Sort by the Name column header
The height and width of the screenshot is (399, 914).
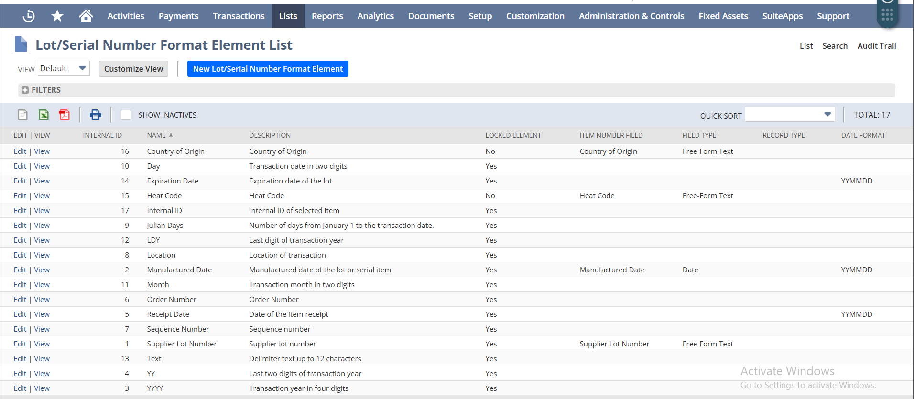(x=156, y=135)
